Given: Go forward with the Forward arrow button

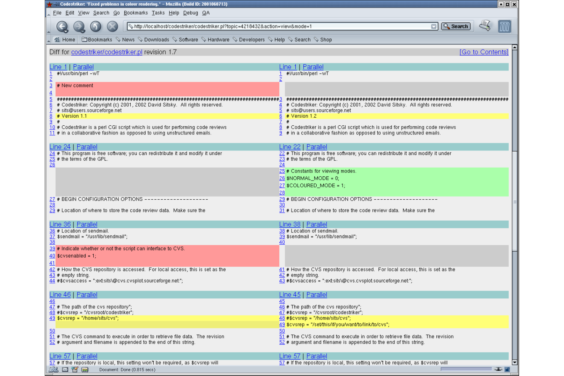Looking at the screenshot, I should click(x=79, y=27).
